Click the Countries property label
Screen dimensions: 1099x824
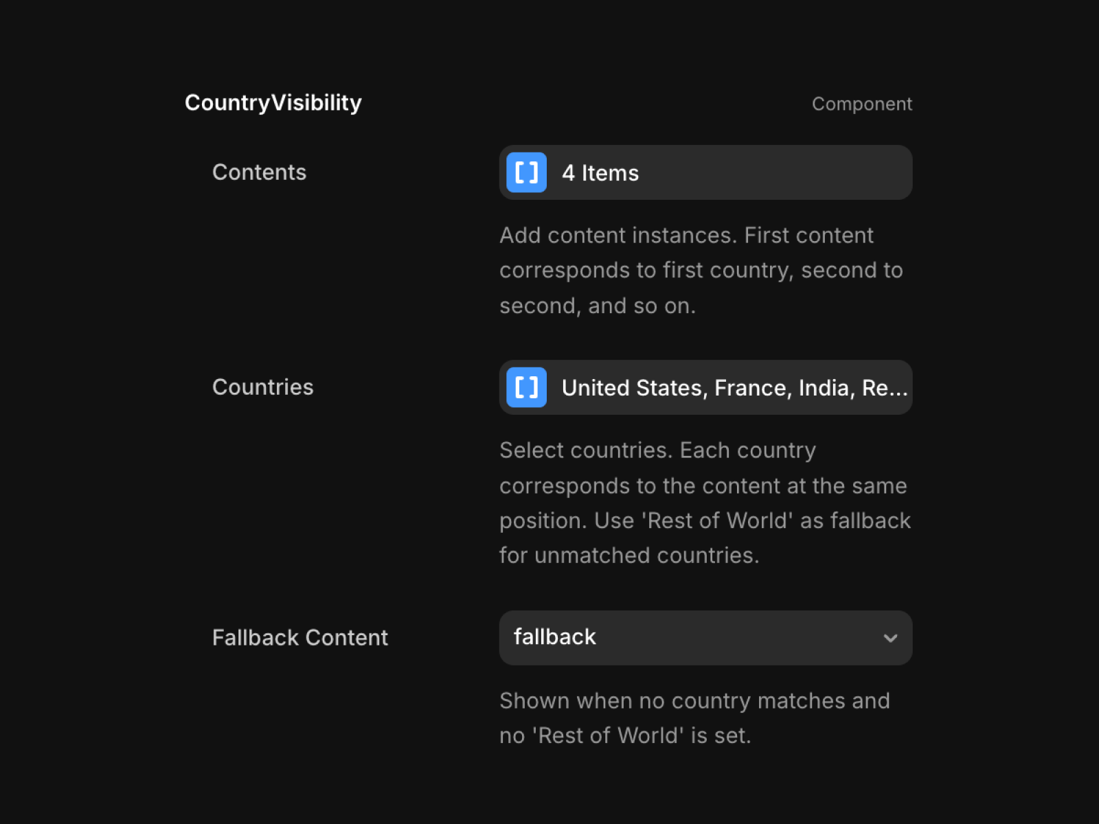(262, 387)
